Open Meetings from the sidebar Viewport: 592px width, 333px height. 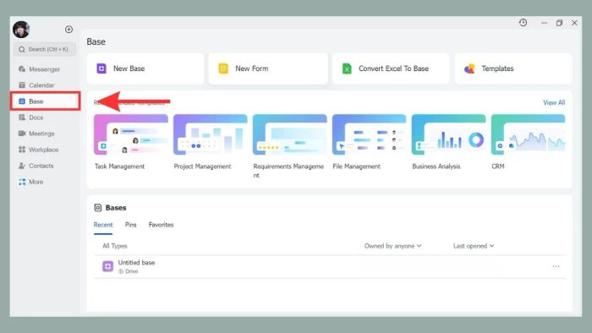(36, 134)
